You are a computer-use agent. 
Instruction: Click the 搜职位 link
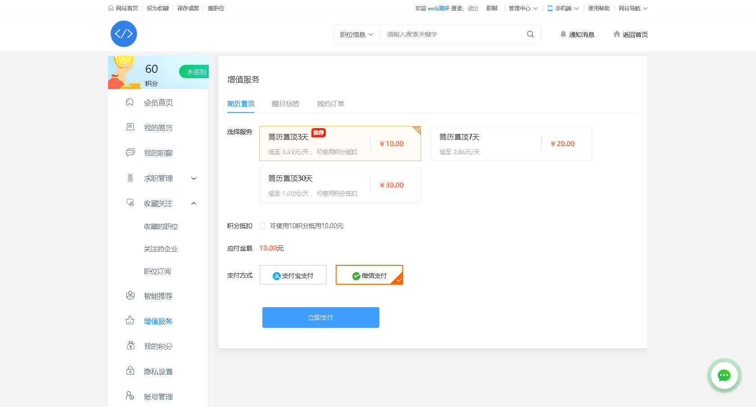[x=216, y=8]
